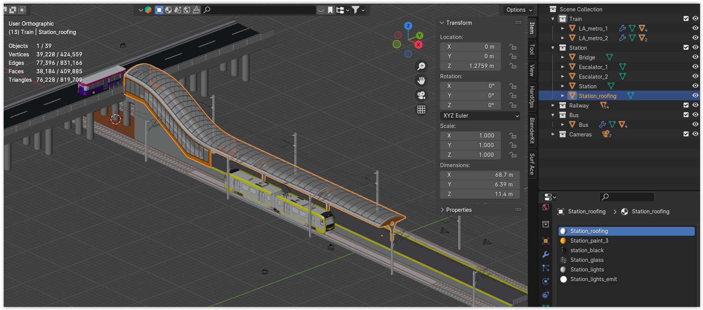Image resolution: width=703 pixels, height=310 pixels.
Task: Toggle lock on Location Z value
Action: [x=513, y=66]
